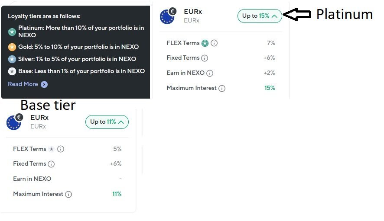Click the green star badge after FLEX Terms
Image resolution: width=384 pixels, height=221 pixels.
205,43
